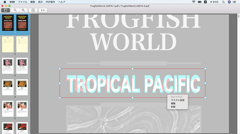The height and width of the screenshot is (134, 240).
Task: Select page 2 right thumbnail
Action: [22, 44]
